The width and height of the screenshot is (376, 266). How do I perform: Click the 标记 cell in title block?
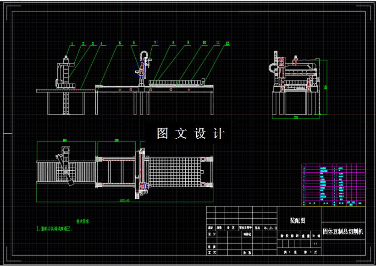pos(211,228)
